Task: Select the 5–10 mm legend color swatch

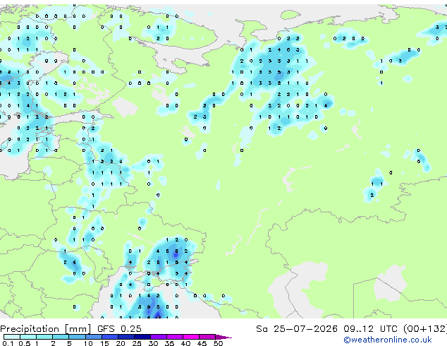Action: pos(77,337)
